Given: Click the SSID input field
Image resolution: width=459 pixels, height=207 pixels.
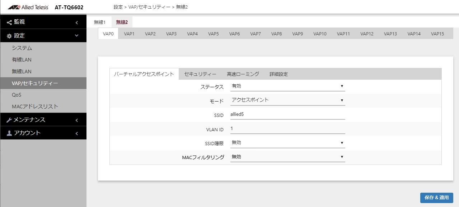Looking at the screenshot, I should click(x=287, y=114).
